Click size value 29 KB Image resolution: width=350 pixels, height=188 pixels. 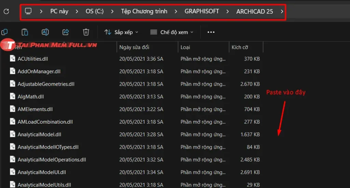(x=253, y=185)
